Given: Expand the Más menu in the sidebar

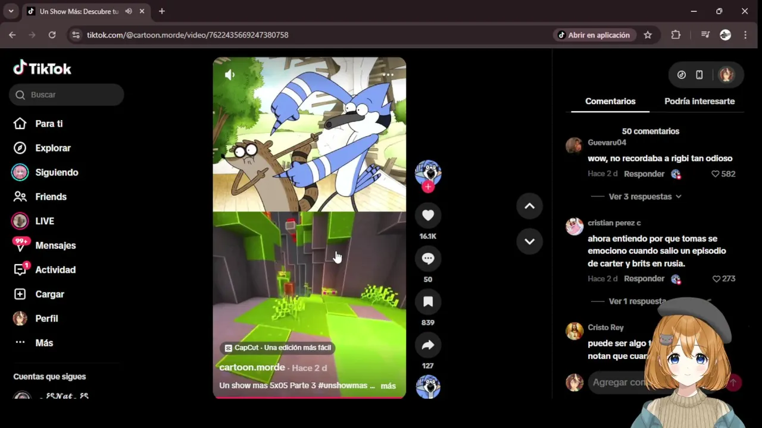Looking at the screenshot, I should pyautogui.click(x=44, y=343).
